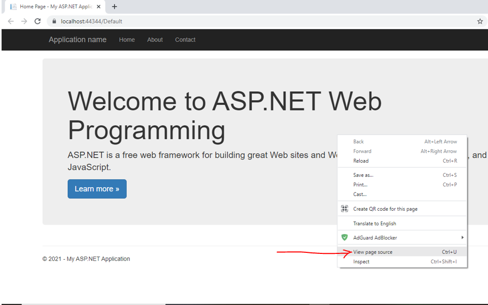488x305 pixels.
Task: Click the browser back arrow
Action: point(10,21)
